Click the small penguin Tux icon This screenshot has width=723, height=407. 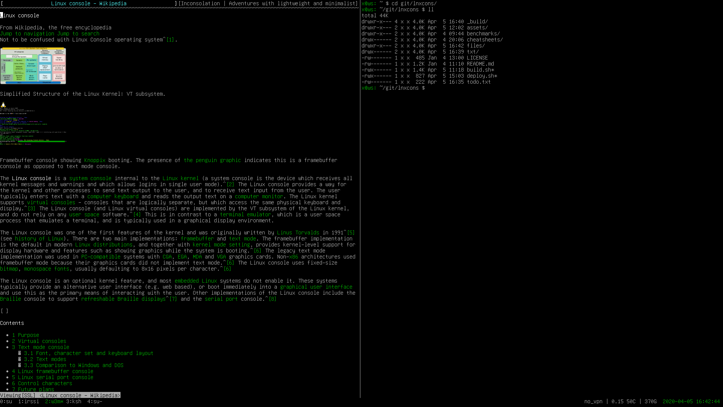(x=3, y=105)
